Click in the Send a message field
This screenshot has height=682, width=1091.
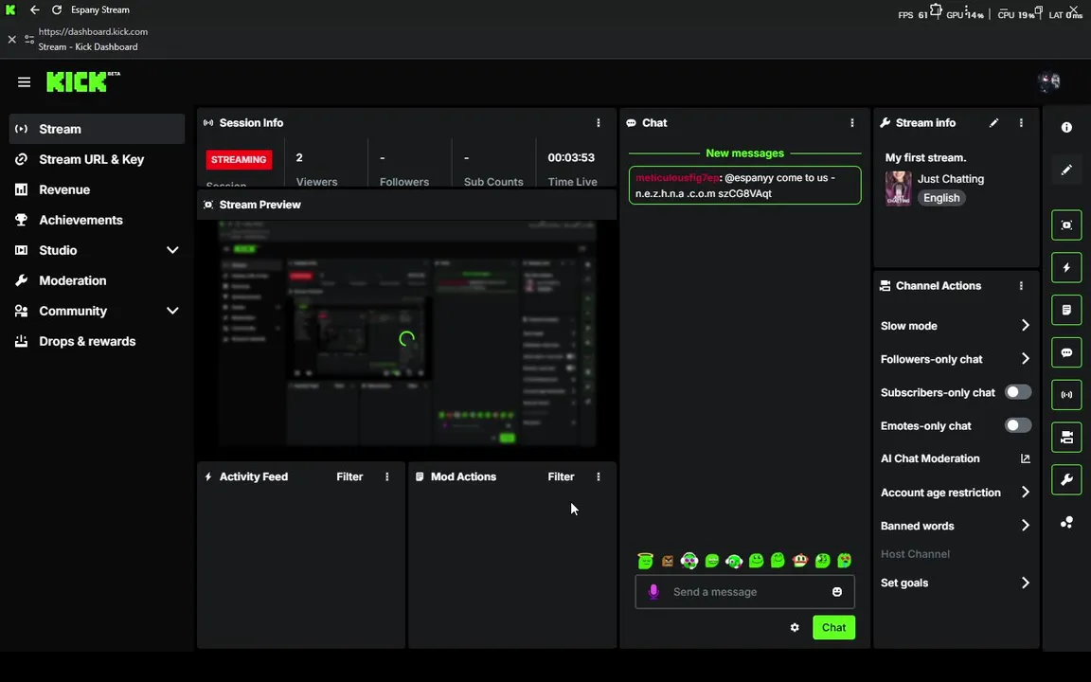point(744,591)
